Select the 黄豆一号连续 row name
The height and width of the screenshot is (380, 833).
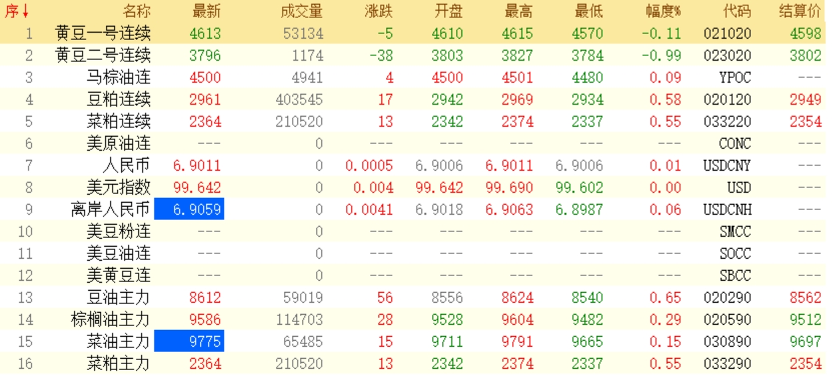click(103, 33)
